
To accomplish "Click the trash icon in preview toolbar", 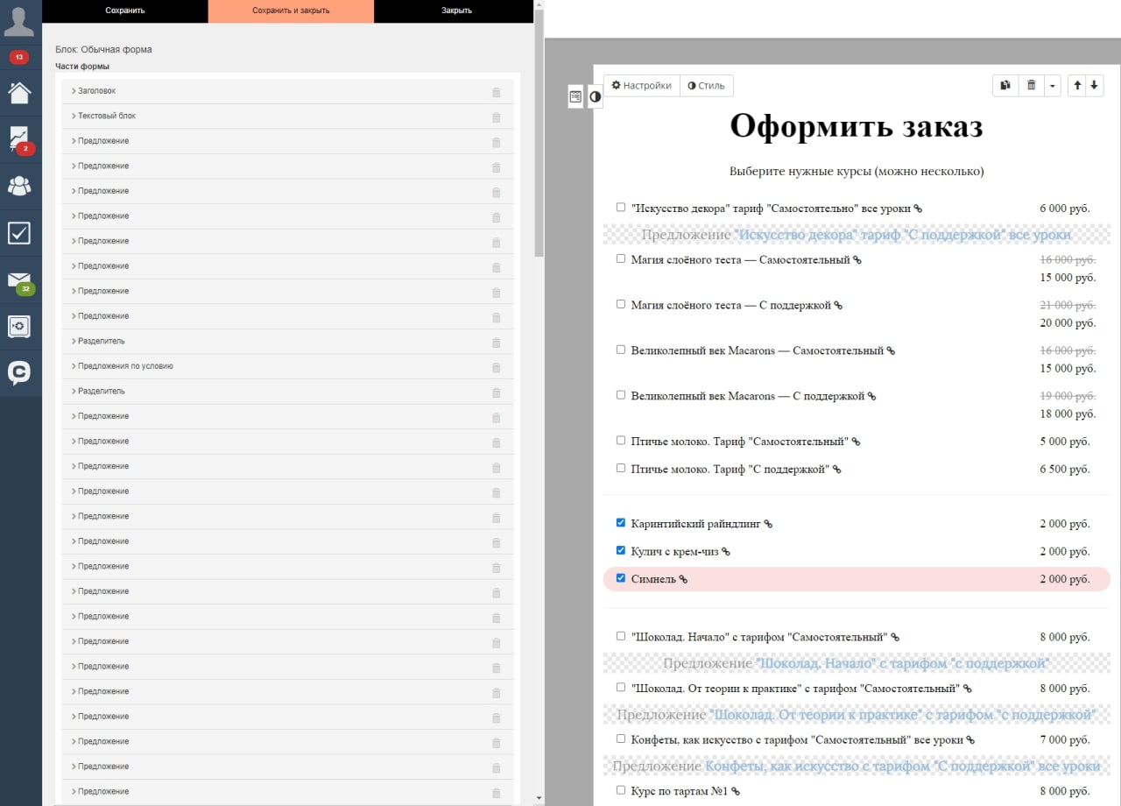I will click(1031, 85).
